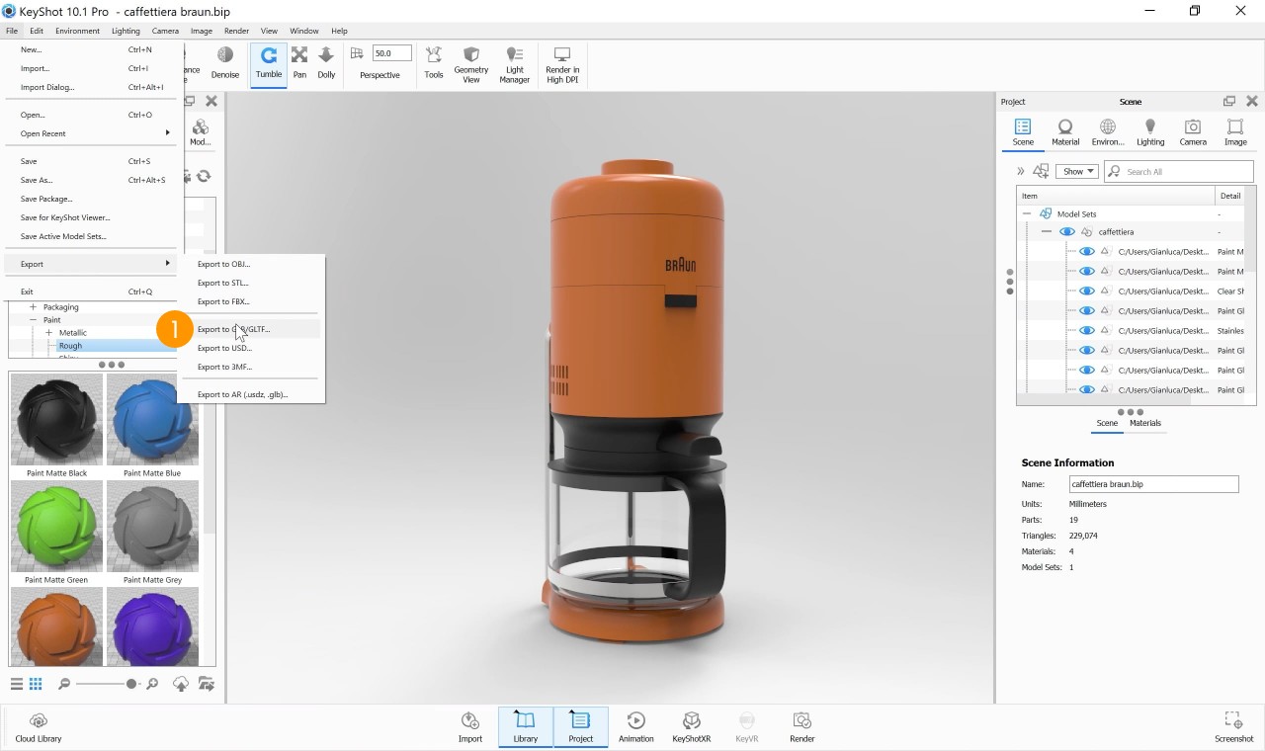Click Render in High DPI
1265x751 pixels.
[x=561, y=63]
